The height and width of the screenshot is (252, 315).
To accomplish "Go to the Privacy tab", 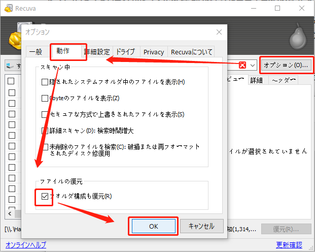I will point(154,52).
